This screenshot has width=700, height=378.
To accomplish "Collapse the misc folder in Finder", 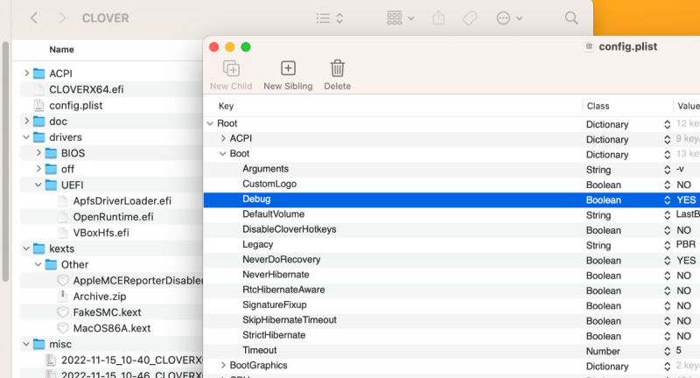I will click(26, 344).
